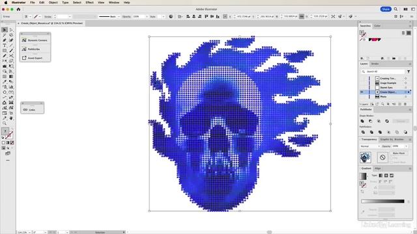The width and height of the screenshot is (417, 234).
Task: Select freeform gradient type icon
Action: pos(392,175)
